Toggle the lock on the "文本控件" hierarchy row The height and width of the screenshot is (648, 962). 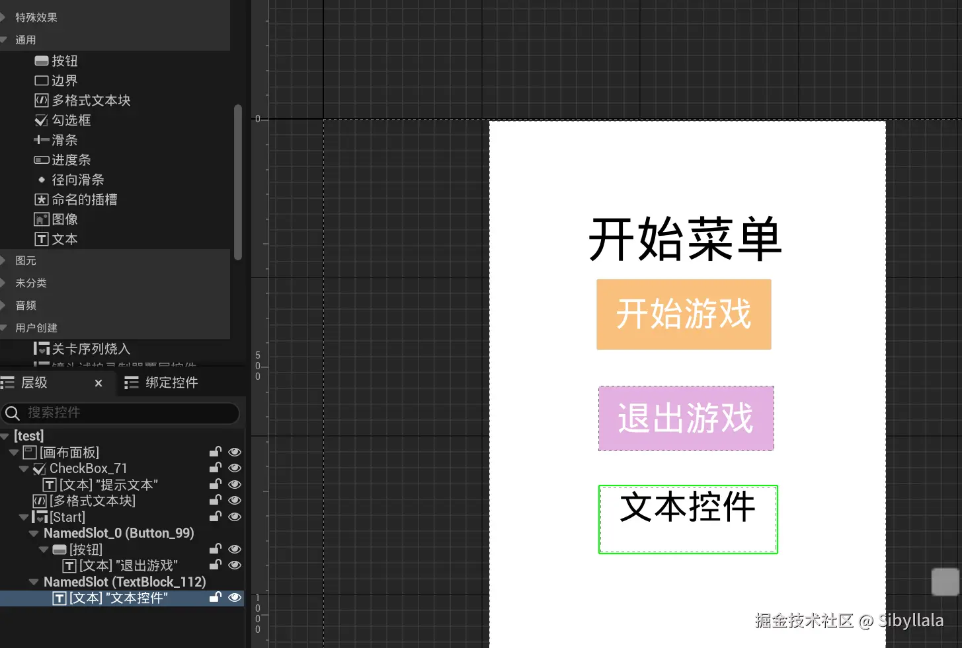point(216,597)
